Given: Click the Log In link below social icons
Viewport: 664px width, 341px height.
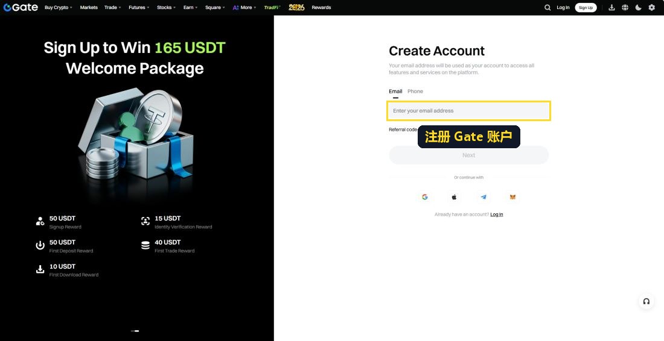Looking at the screenshot, I should (x=497, y=214).
